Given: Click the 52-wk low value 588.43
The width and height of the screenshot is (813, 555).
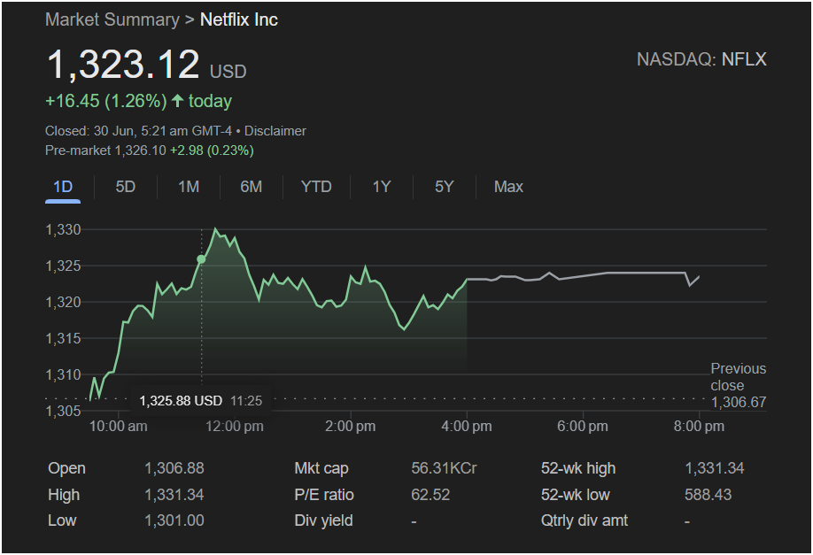Looking at the screenshot, I should coord(708,495).
